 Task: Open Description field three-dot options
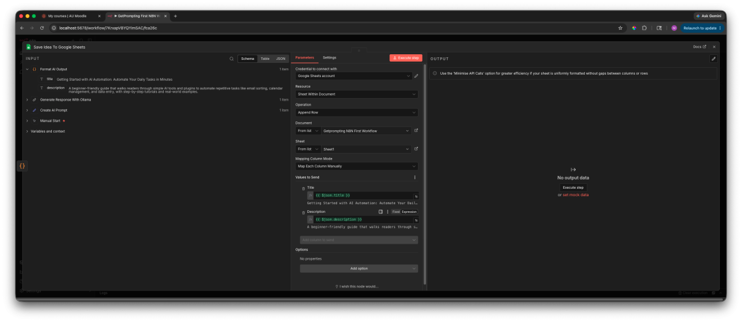(388, 212)
